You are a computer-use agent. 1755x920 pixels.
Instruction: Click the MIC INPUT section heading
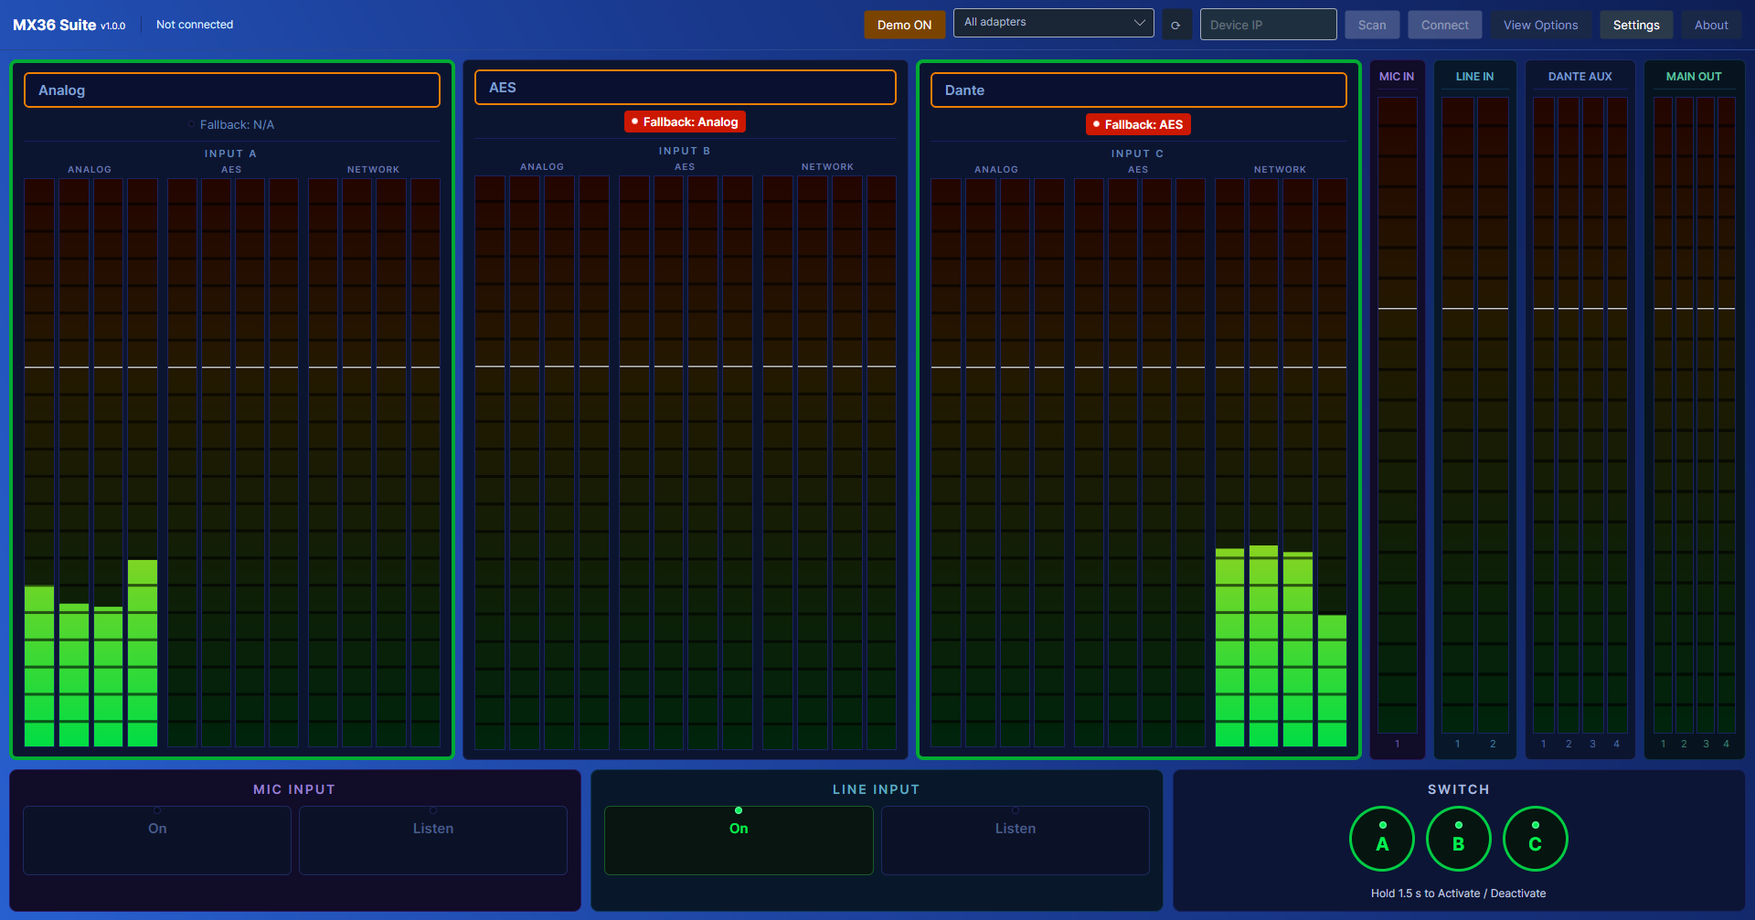point(294,789)
